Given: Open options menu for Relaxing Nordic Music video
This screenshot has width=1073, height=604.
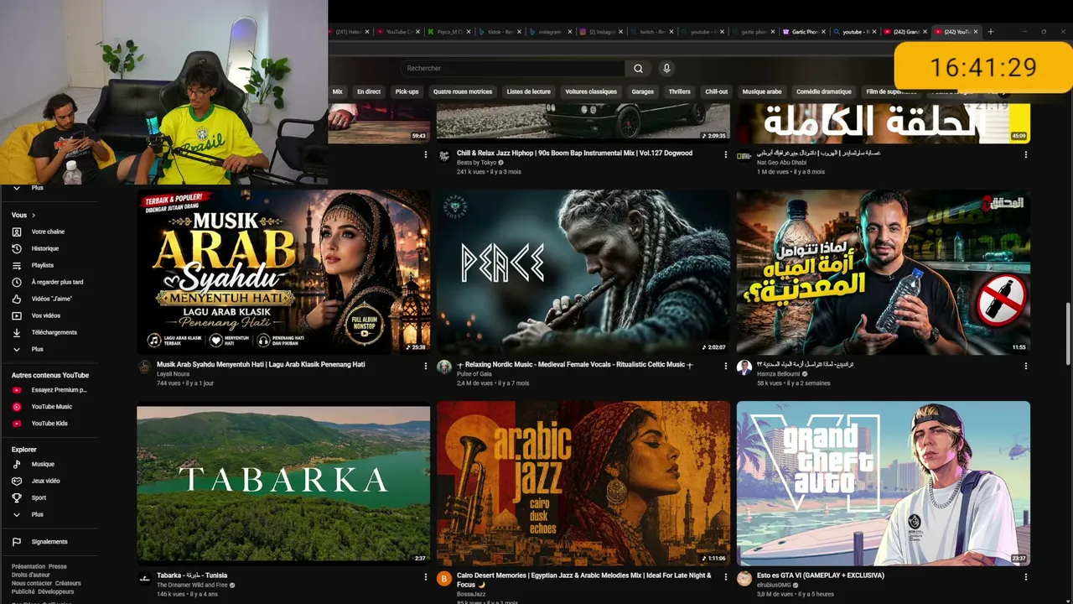Looking at the screenshot, I should [x=726, y=366].
